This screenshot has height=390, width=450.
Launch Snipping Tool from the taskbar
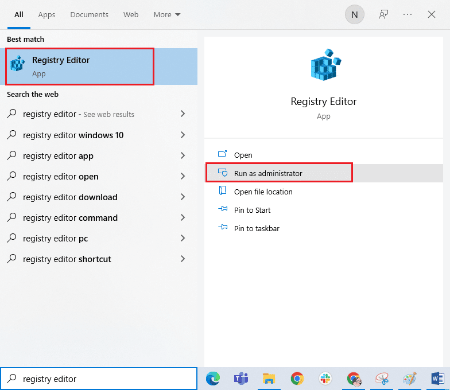[x=382, y=379]
